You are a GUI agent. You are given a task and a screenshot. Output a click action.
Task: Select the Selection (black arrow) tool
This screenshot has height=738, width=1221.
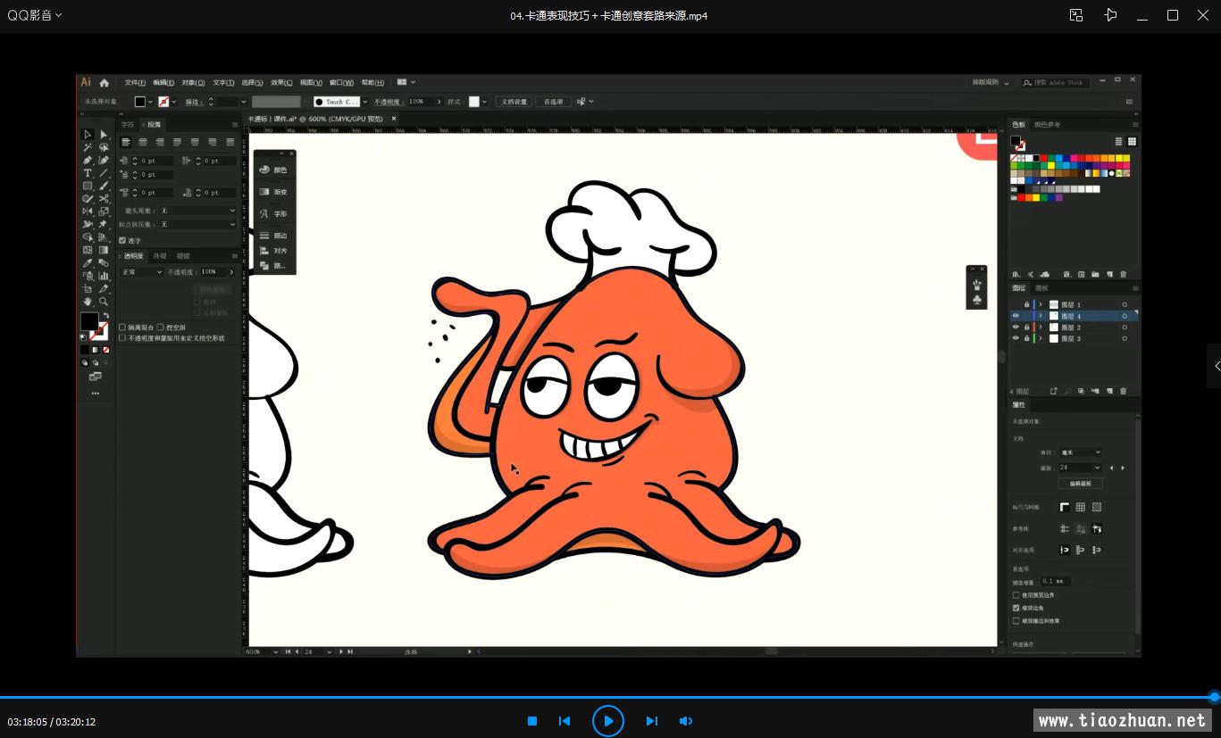(x=88, y=135)
